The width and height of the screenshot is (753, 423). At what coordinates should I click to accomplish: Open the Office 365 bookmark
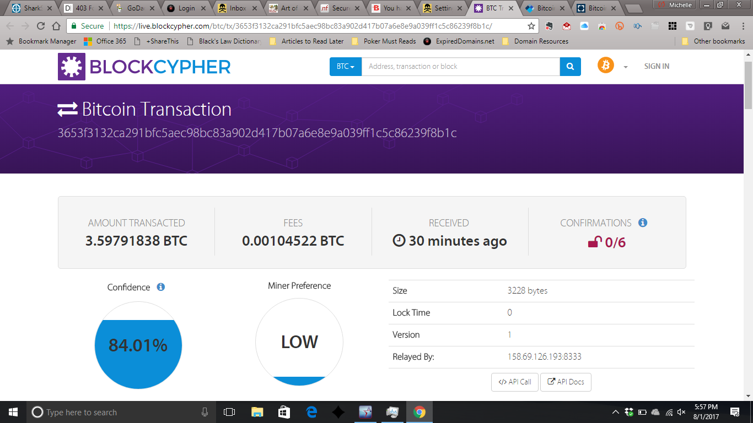[x=105, y=41]
